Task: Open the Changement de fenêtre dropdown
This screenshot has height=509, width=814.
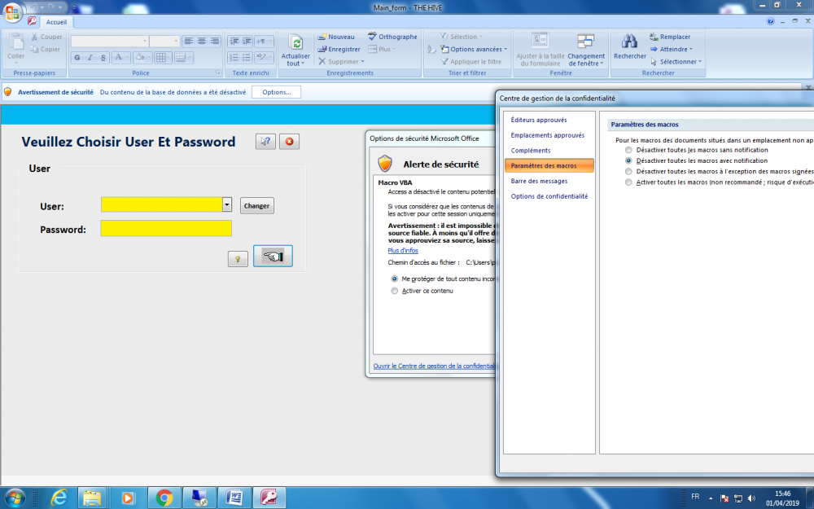Action: click(x=586, y=50)
